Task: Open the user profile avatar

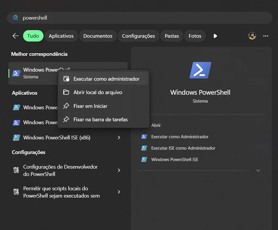Action: (x=252, y=36)
